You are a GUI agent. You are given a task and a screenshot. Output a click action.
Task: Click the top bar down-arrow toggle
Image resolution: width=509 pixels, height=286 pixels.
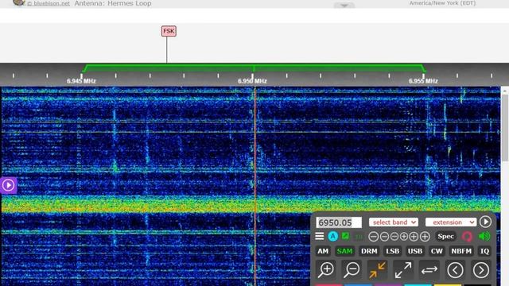coord(344,6)
